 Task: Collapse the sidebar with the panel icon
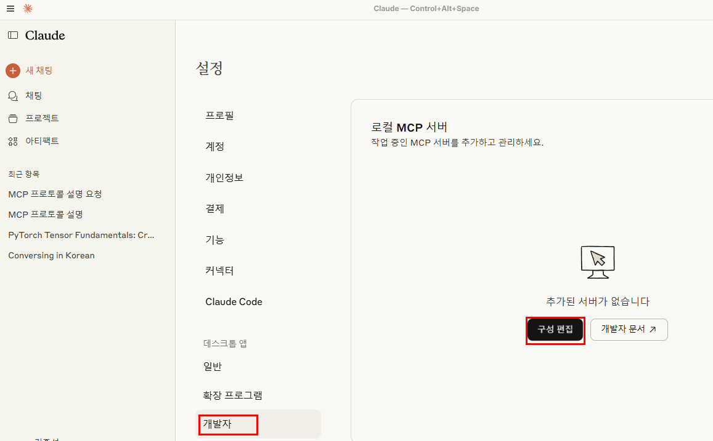click(x=13, y=35)
